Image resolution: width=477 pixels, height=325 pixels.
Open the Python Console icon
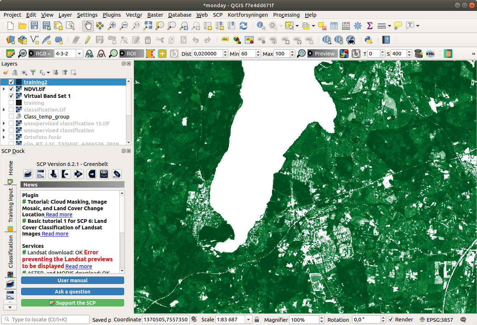click(x=369, y=40)
